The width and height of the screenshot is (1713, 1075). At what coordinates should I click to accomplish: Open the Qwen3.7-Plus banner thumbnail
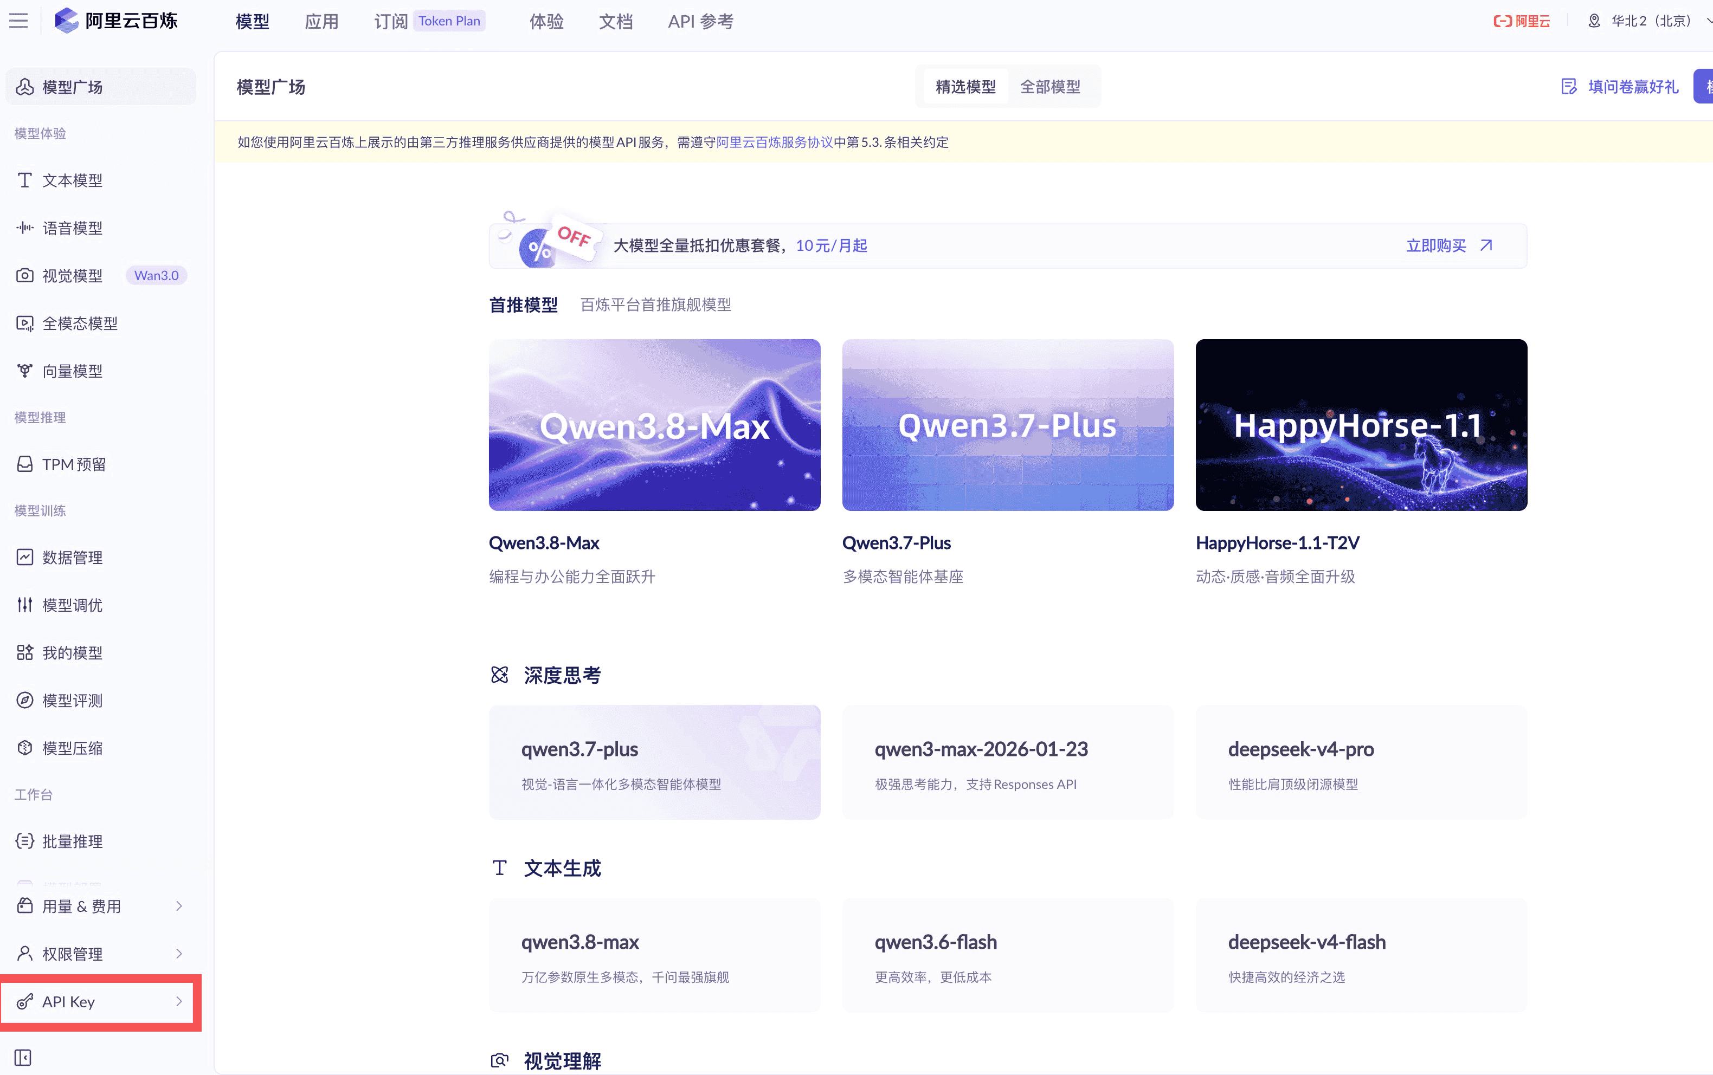1008,424
